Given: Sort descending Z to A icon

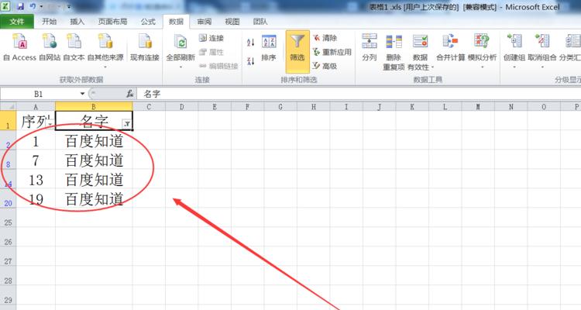Looking at the screenshot, I should tap(250, 60).
